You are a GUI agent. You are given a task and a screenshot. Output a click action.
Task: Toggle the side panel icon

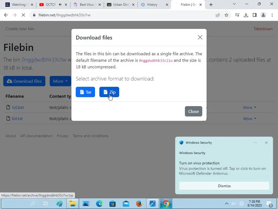click(x=255, y=15)
